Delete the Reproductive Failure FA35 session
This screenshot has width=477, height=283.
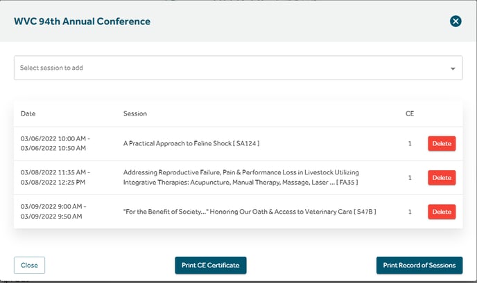tap(442, 178)
